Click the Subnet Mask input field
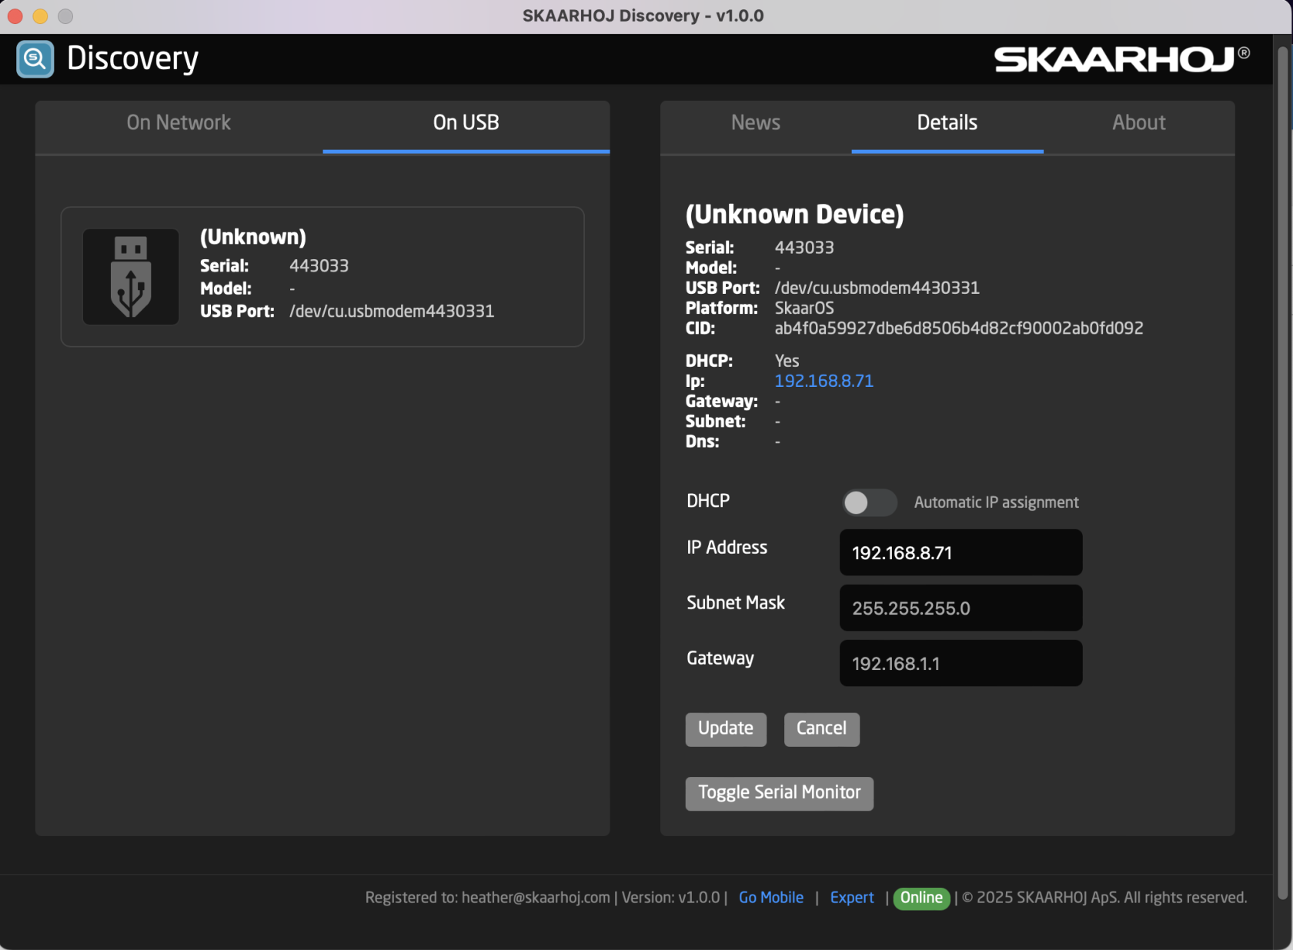The image size is (1293, 950). click(961, 608)
